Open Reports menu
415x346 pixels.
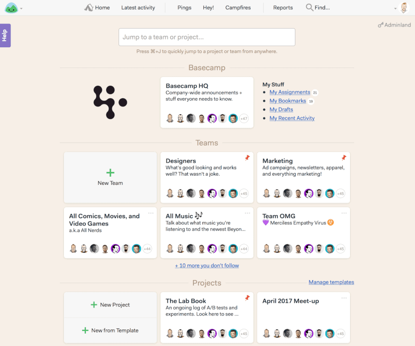tap(283, 8)
